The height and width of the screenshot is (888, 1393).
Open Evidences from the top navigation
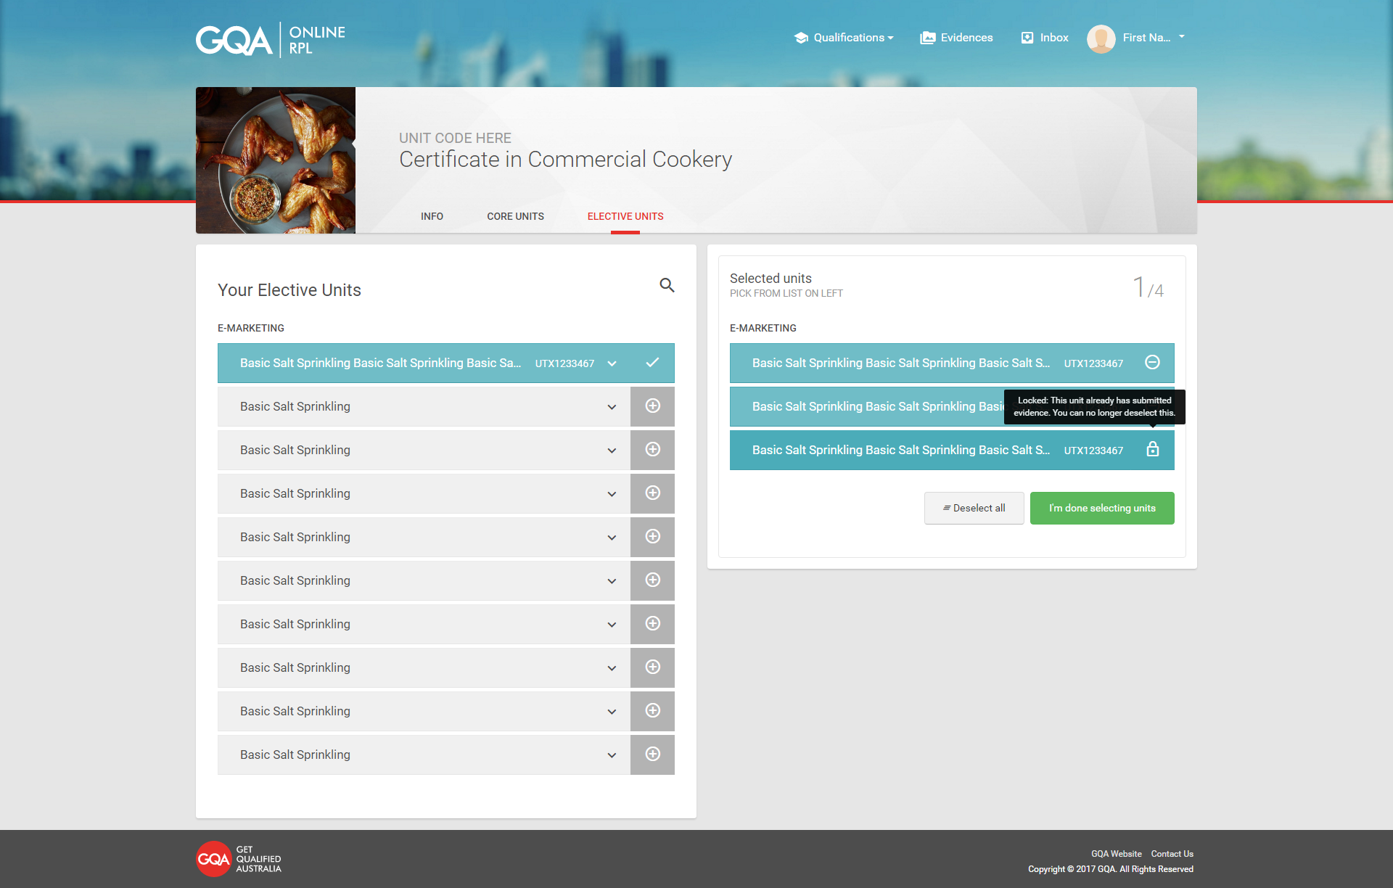(x=956, y=38)
